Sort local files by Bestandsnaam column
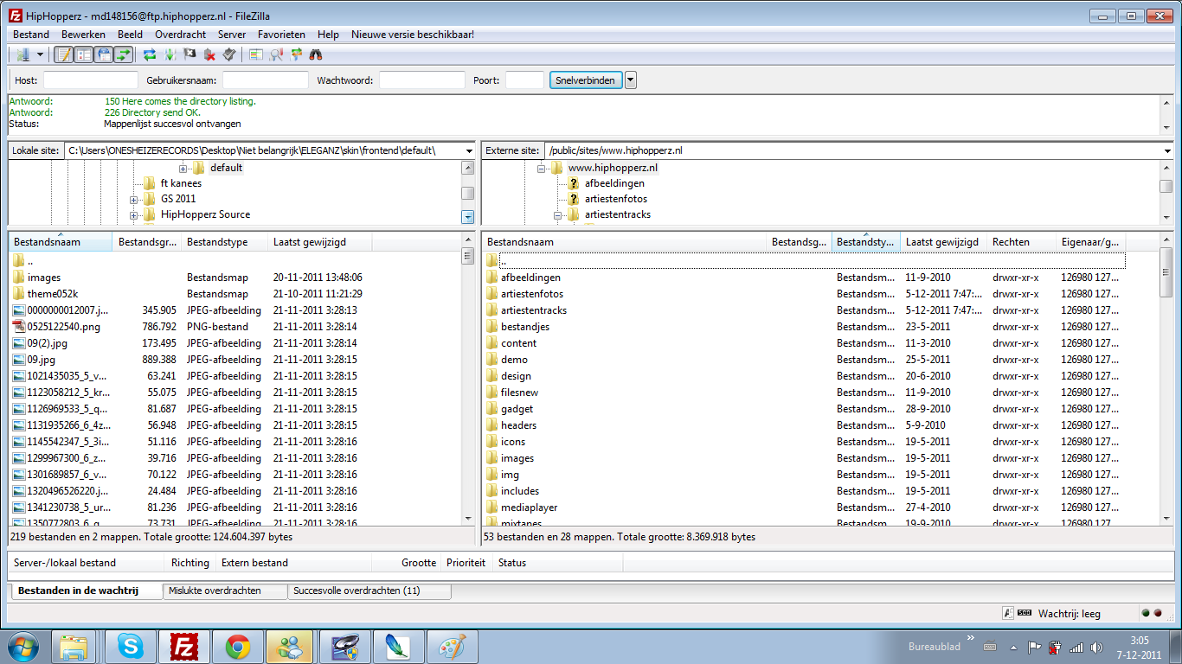1182x664 pixels. coord(61,242)
